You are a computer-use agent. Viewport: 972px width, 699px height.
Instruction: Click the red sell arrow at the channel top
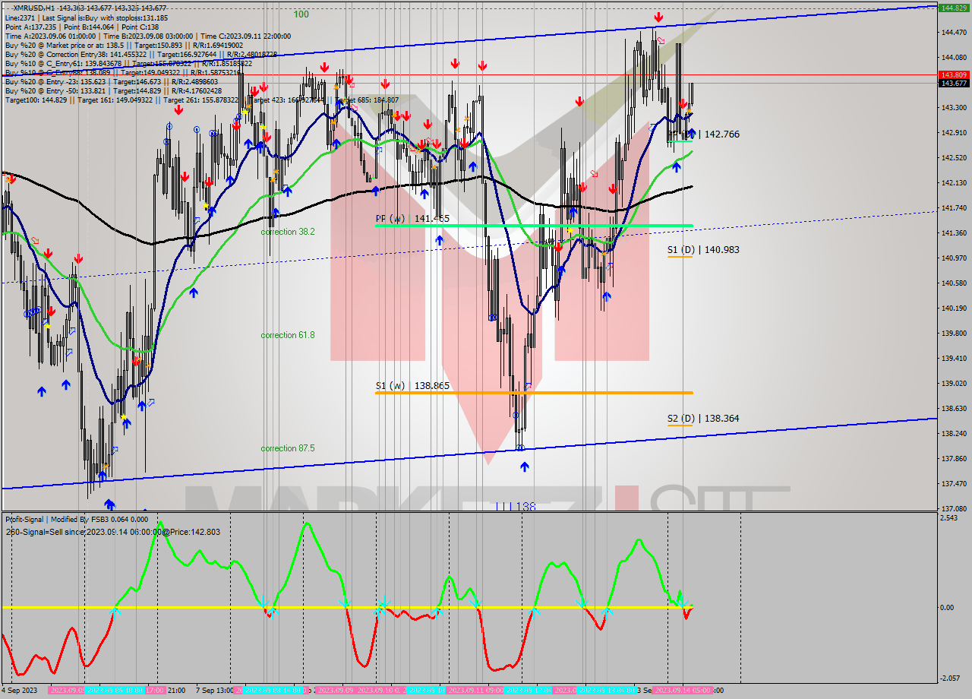(658, 17)
